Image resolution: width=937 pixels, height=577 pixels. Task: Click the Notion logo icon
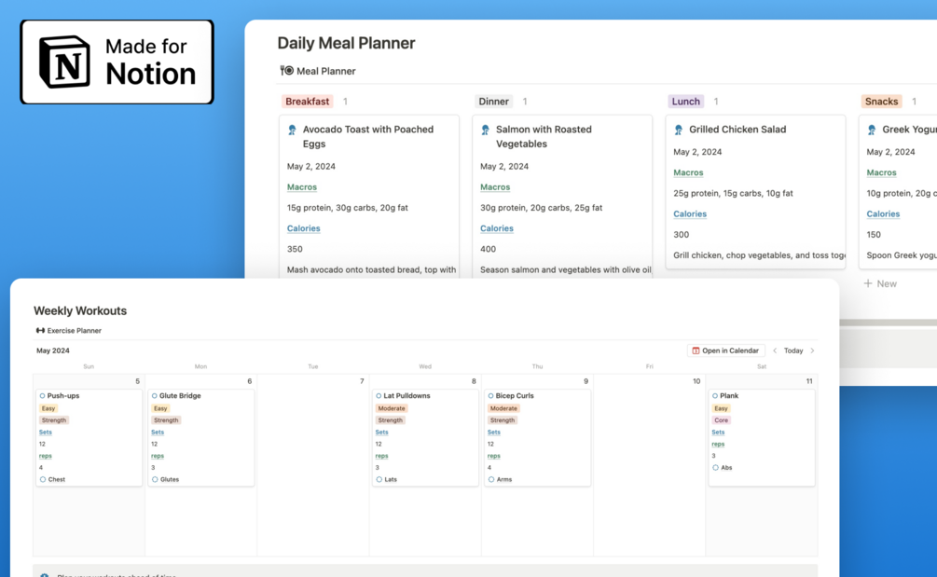click(x=64, y=62)
